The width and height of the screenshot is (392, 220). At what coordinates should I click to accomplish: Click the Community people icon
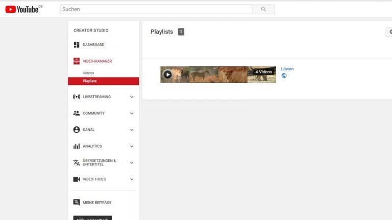77,113
